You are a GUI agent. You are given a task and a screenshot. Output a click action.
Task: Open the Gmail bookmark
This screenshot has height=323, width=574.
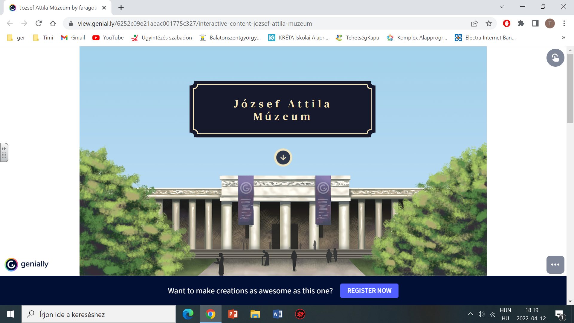click(73, 38)
